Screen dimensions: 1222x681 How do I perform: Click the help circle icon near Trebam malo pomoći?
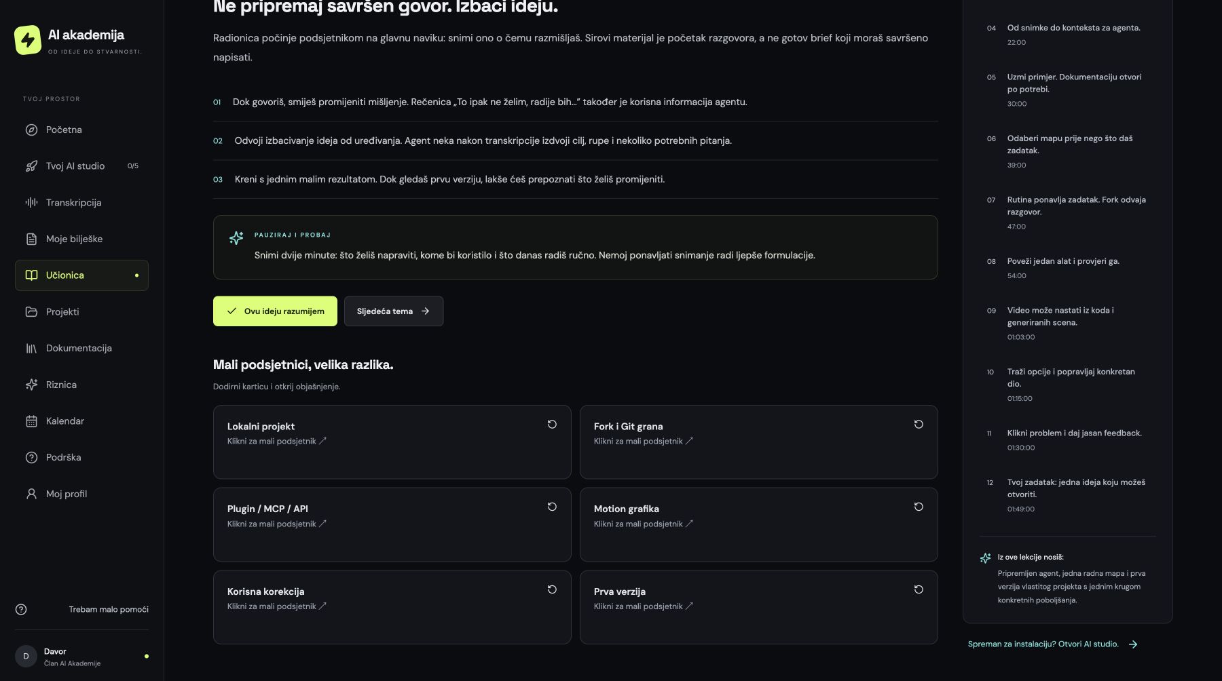click(x=21, y=609)
